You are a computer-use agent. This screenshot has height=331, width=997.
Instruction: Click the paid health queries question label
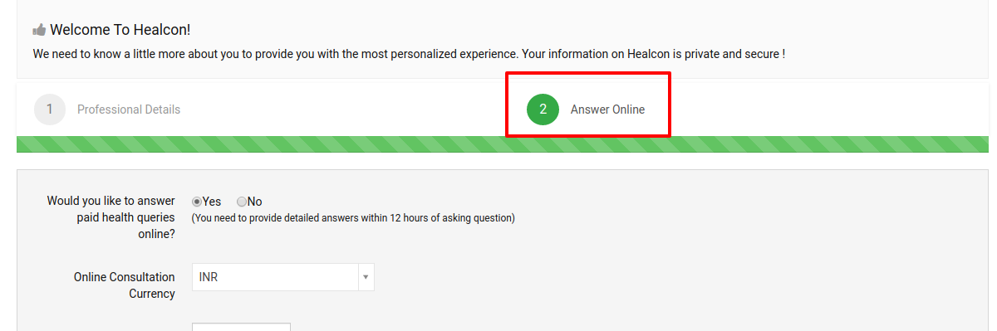tap(111, 217)
